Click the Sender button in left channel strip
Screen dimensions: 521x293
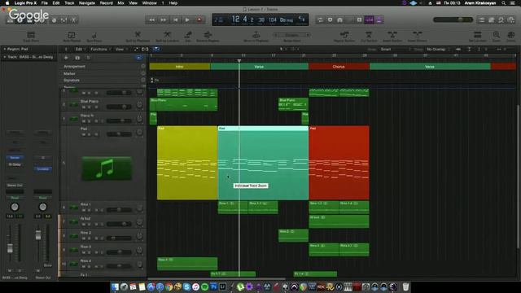tap(15, 158)
